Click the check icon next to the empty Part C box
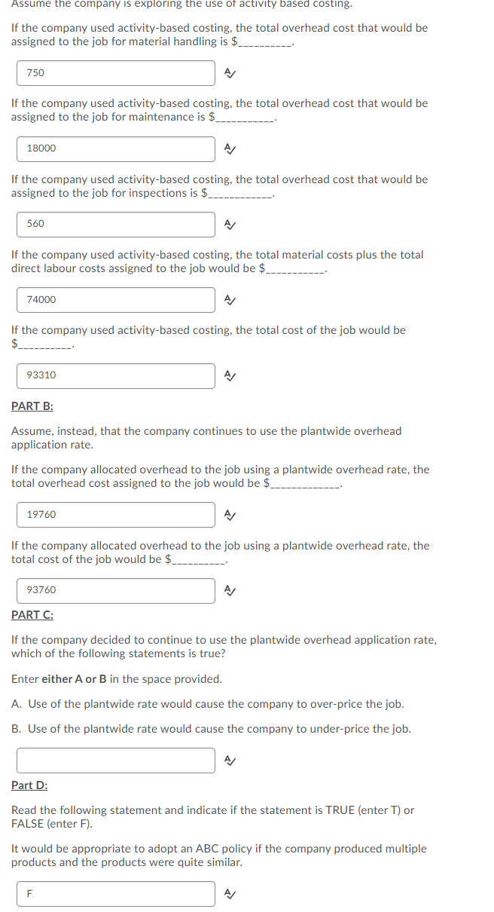This screenshot has width=494, height=912. [230, 760]
